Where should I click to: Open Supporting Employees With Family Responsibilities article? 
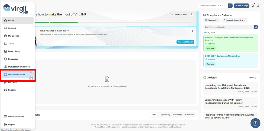[x=230, y=103]
